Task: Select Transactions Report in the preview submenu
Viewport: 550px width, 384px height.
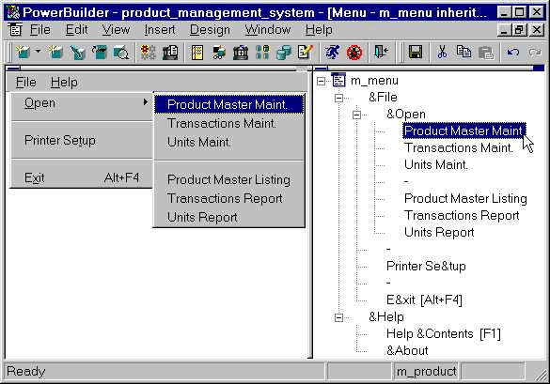Action: (229, 199)
